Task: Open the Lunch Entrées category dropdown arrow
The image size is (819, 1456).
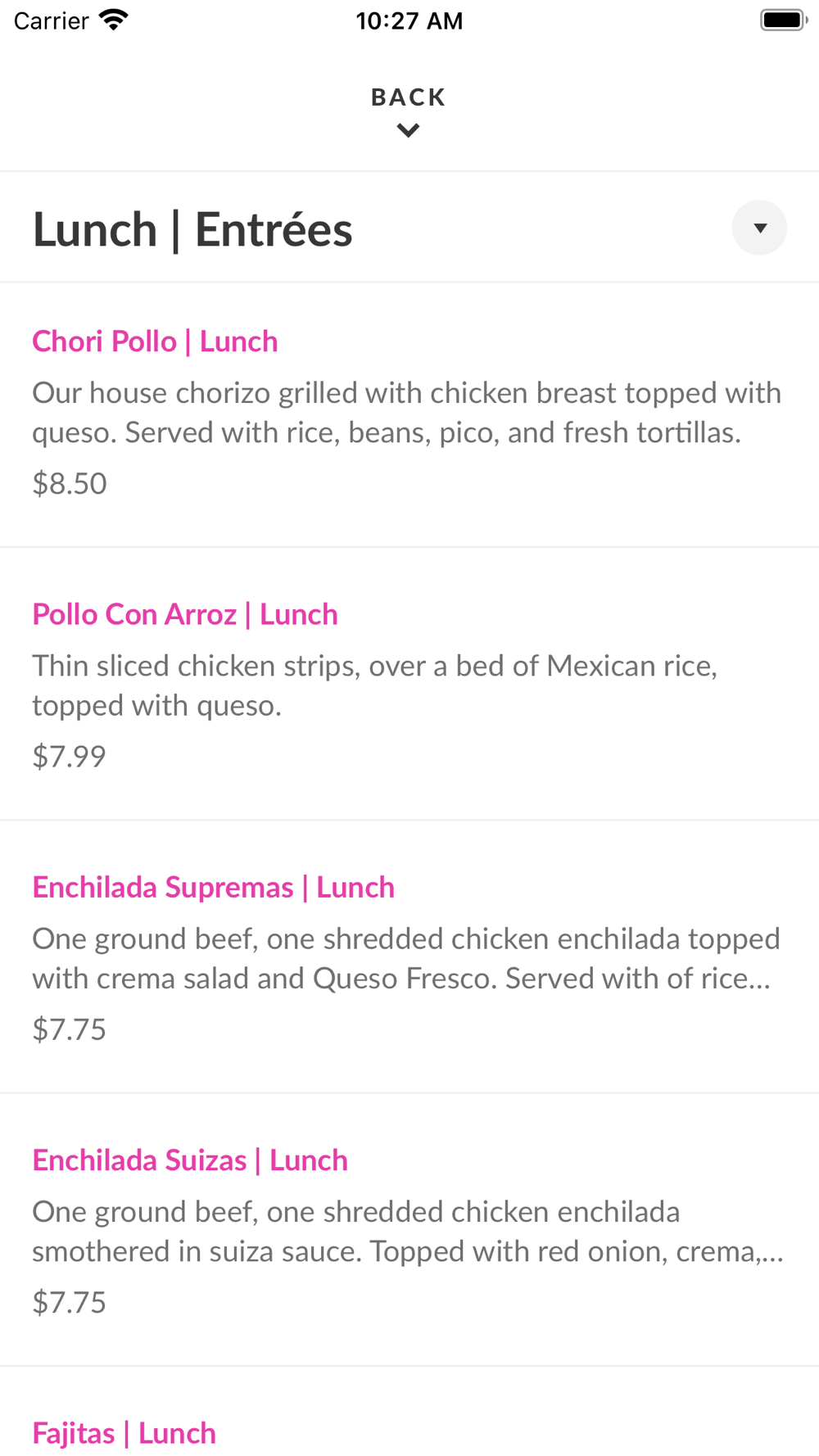Action: (759, 228)
